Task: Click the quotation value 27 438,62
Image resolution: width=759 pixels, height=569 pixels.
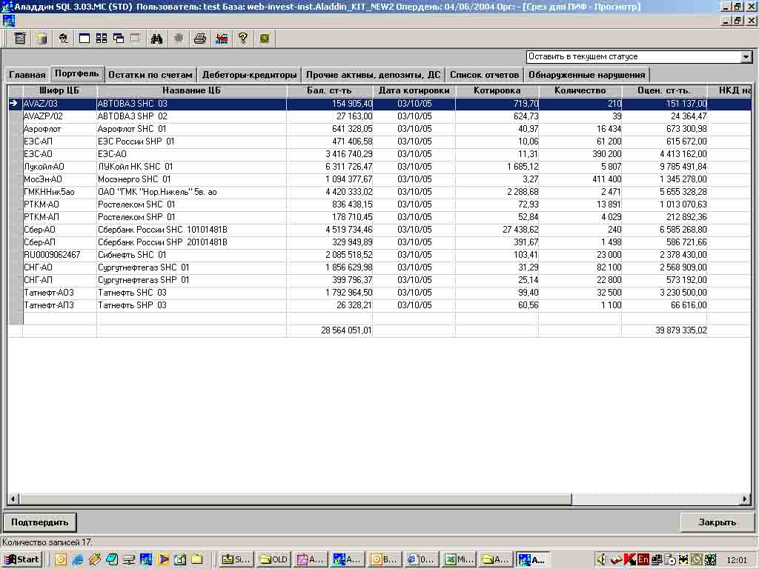Action: click(x=520, y=230)
